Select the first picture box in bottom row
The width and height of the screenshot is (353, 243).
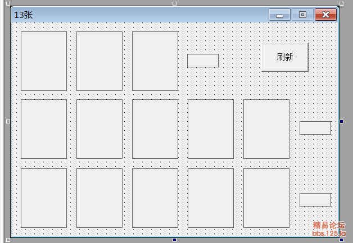pos(44,198)
